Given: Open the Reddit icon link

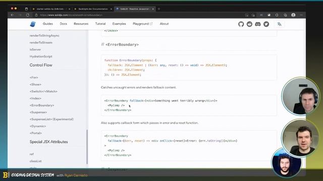Looking at the screenshot, I should (x=249, y=24).
